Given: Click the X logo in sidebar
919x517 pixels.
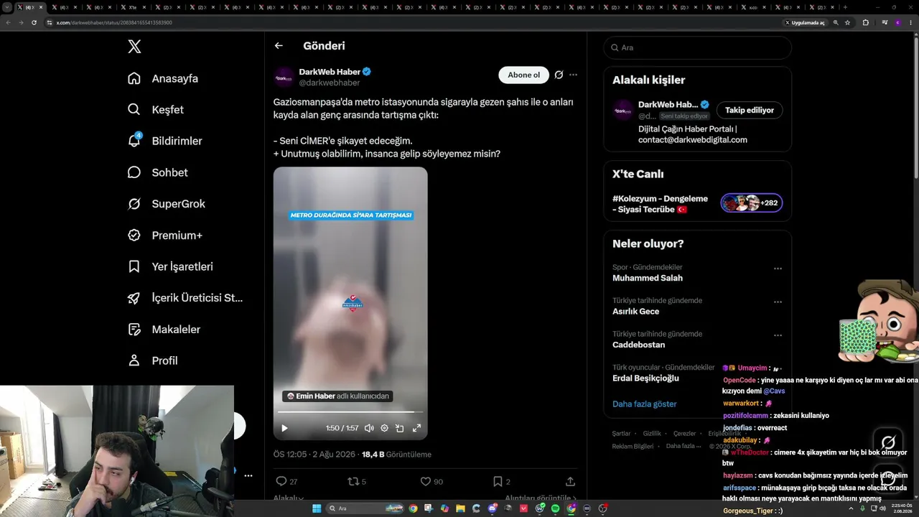Looking at the screenshot, I should click(x=134, y=47).
